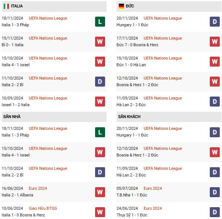The height and width of the screenshot is (219, 222).
Task: Click the W badge for Italia 2 - 1 Albania
Action: (100, 192)
